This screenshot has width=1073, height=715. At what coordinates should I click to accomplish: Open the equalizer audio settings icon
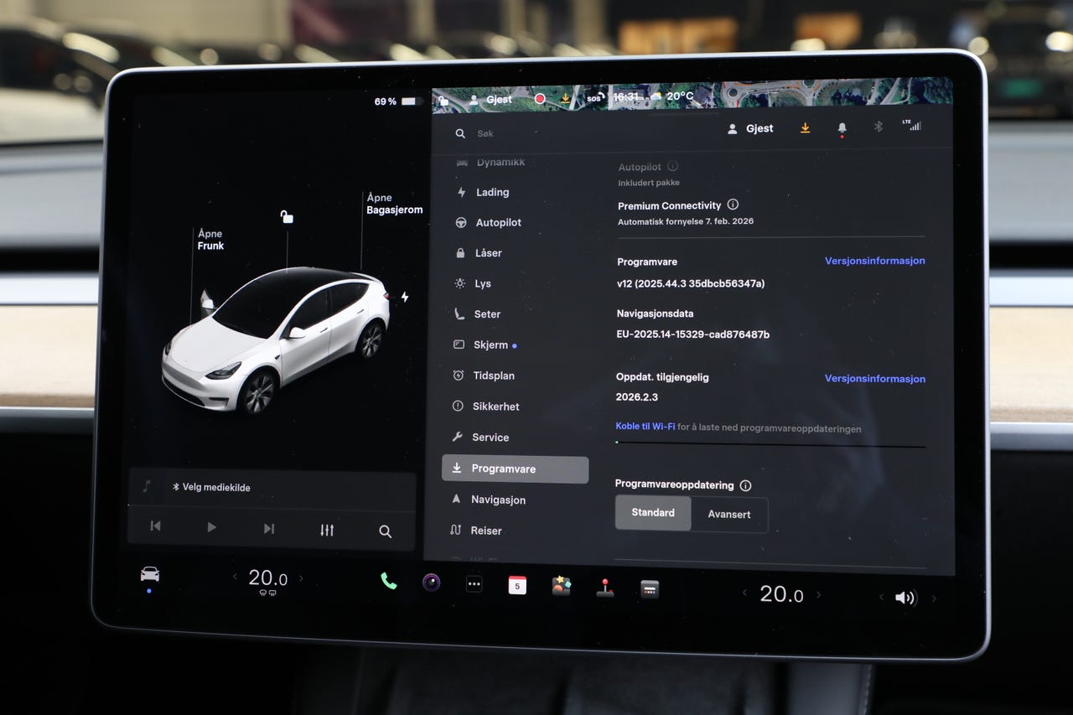click(x=327, y=530)
